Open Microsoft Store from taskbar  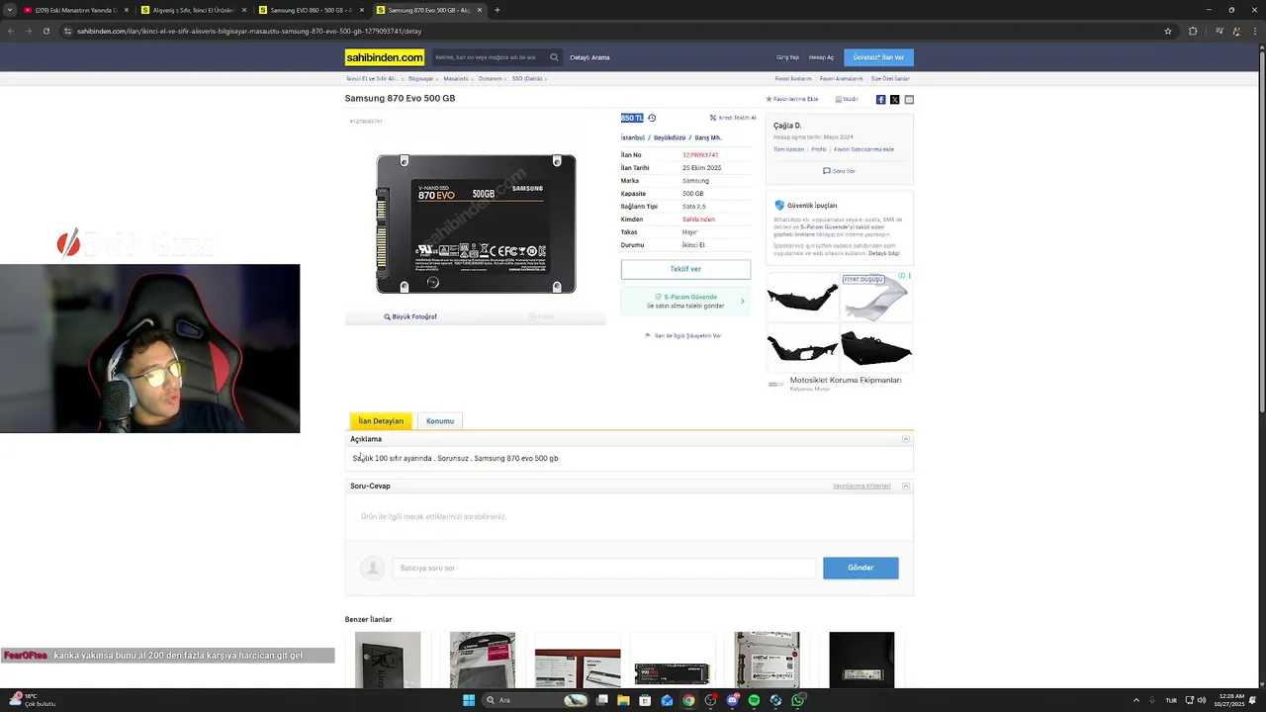(x=645, y=700)
